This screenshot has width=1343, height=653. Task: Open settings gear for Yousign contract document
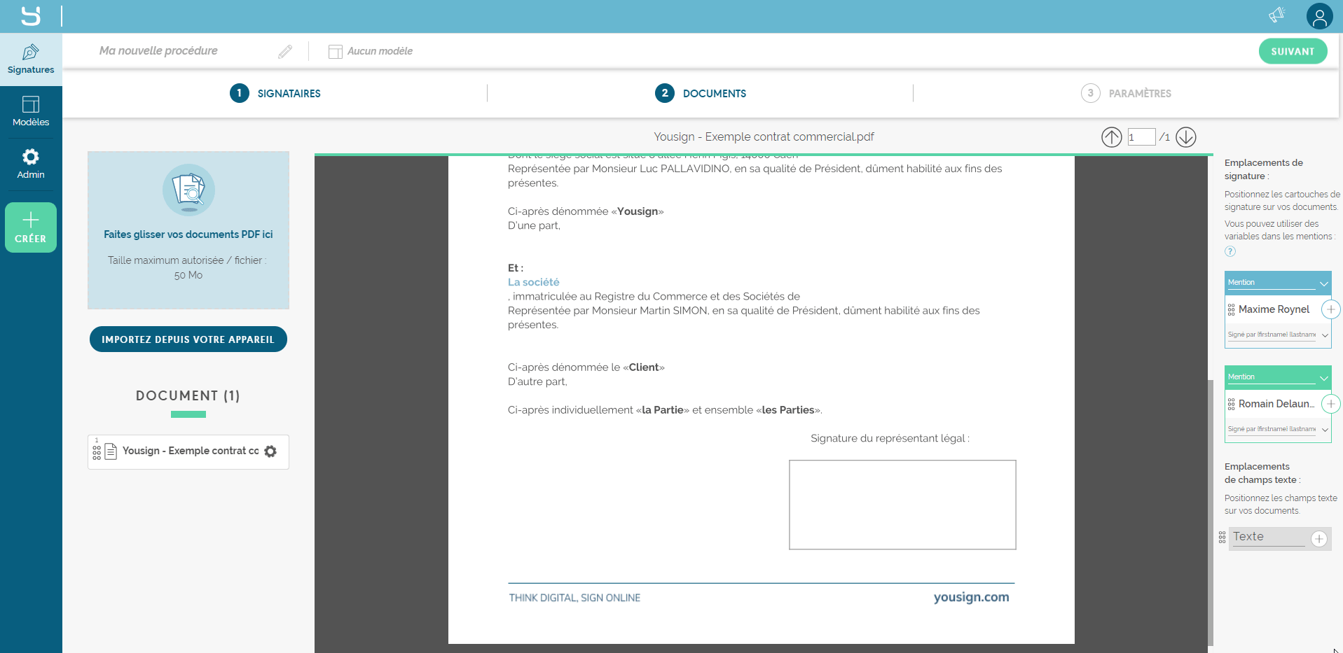coord(270,451)
